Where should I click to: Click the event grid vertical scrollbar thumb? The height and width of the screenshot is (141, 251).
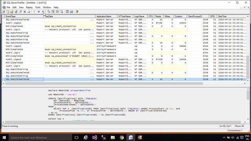point(248,67)
